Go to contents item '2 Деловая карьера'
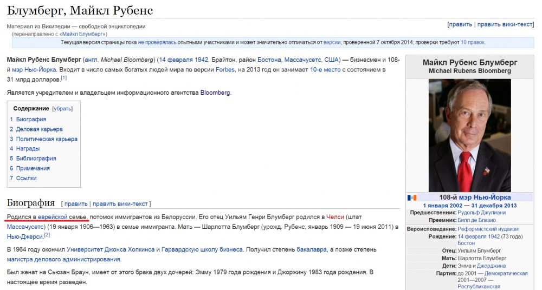This screenshot has height=290, width=542. [x=36, y=129]
